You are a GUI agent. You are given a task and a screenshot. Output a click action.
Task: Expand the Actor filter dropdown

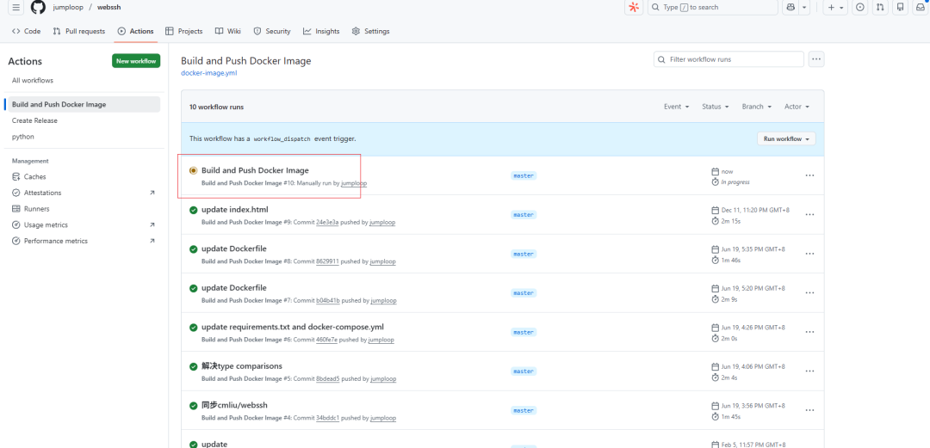tap(797, 107)
